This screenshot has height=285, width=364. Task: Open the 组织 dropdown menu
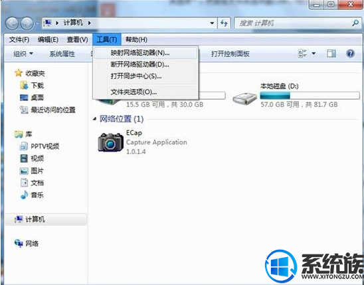(x=23, y=54)
